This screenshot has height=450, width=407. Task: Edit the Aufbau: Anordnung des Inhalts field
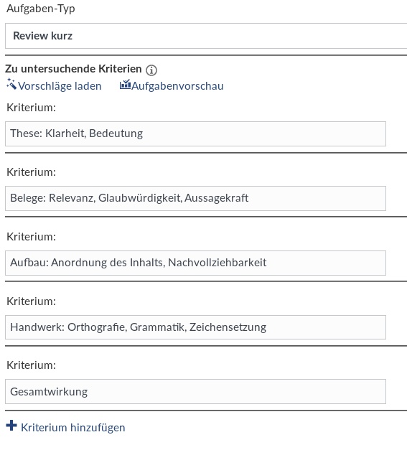(195, 263)
